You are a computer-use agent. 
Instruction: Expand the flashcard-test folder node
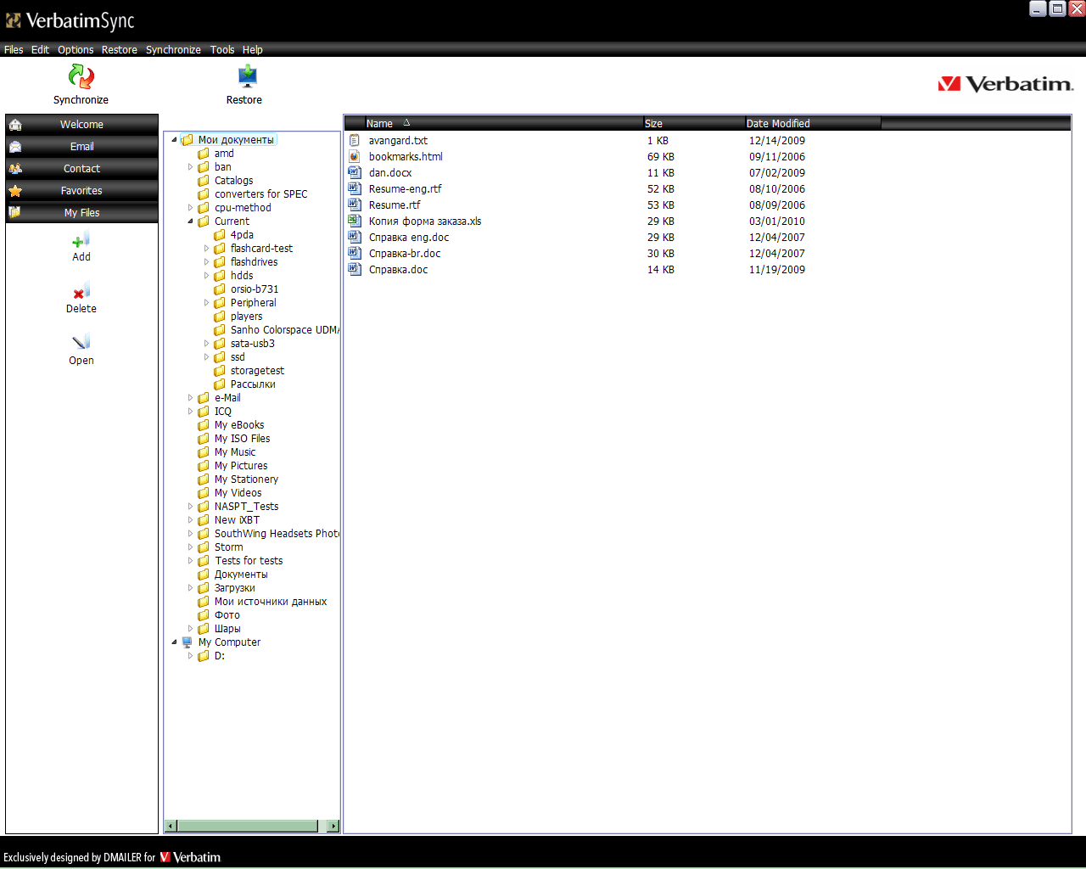coord(206,249)
